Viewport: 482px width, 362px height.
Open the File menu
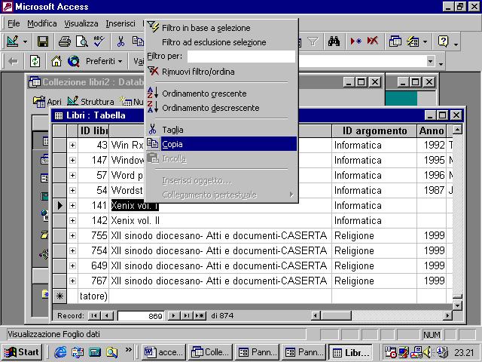(14, 23)
